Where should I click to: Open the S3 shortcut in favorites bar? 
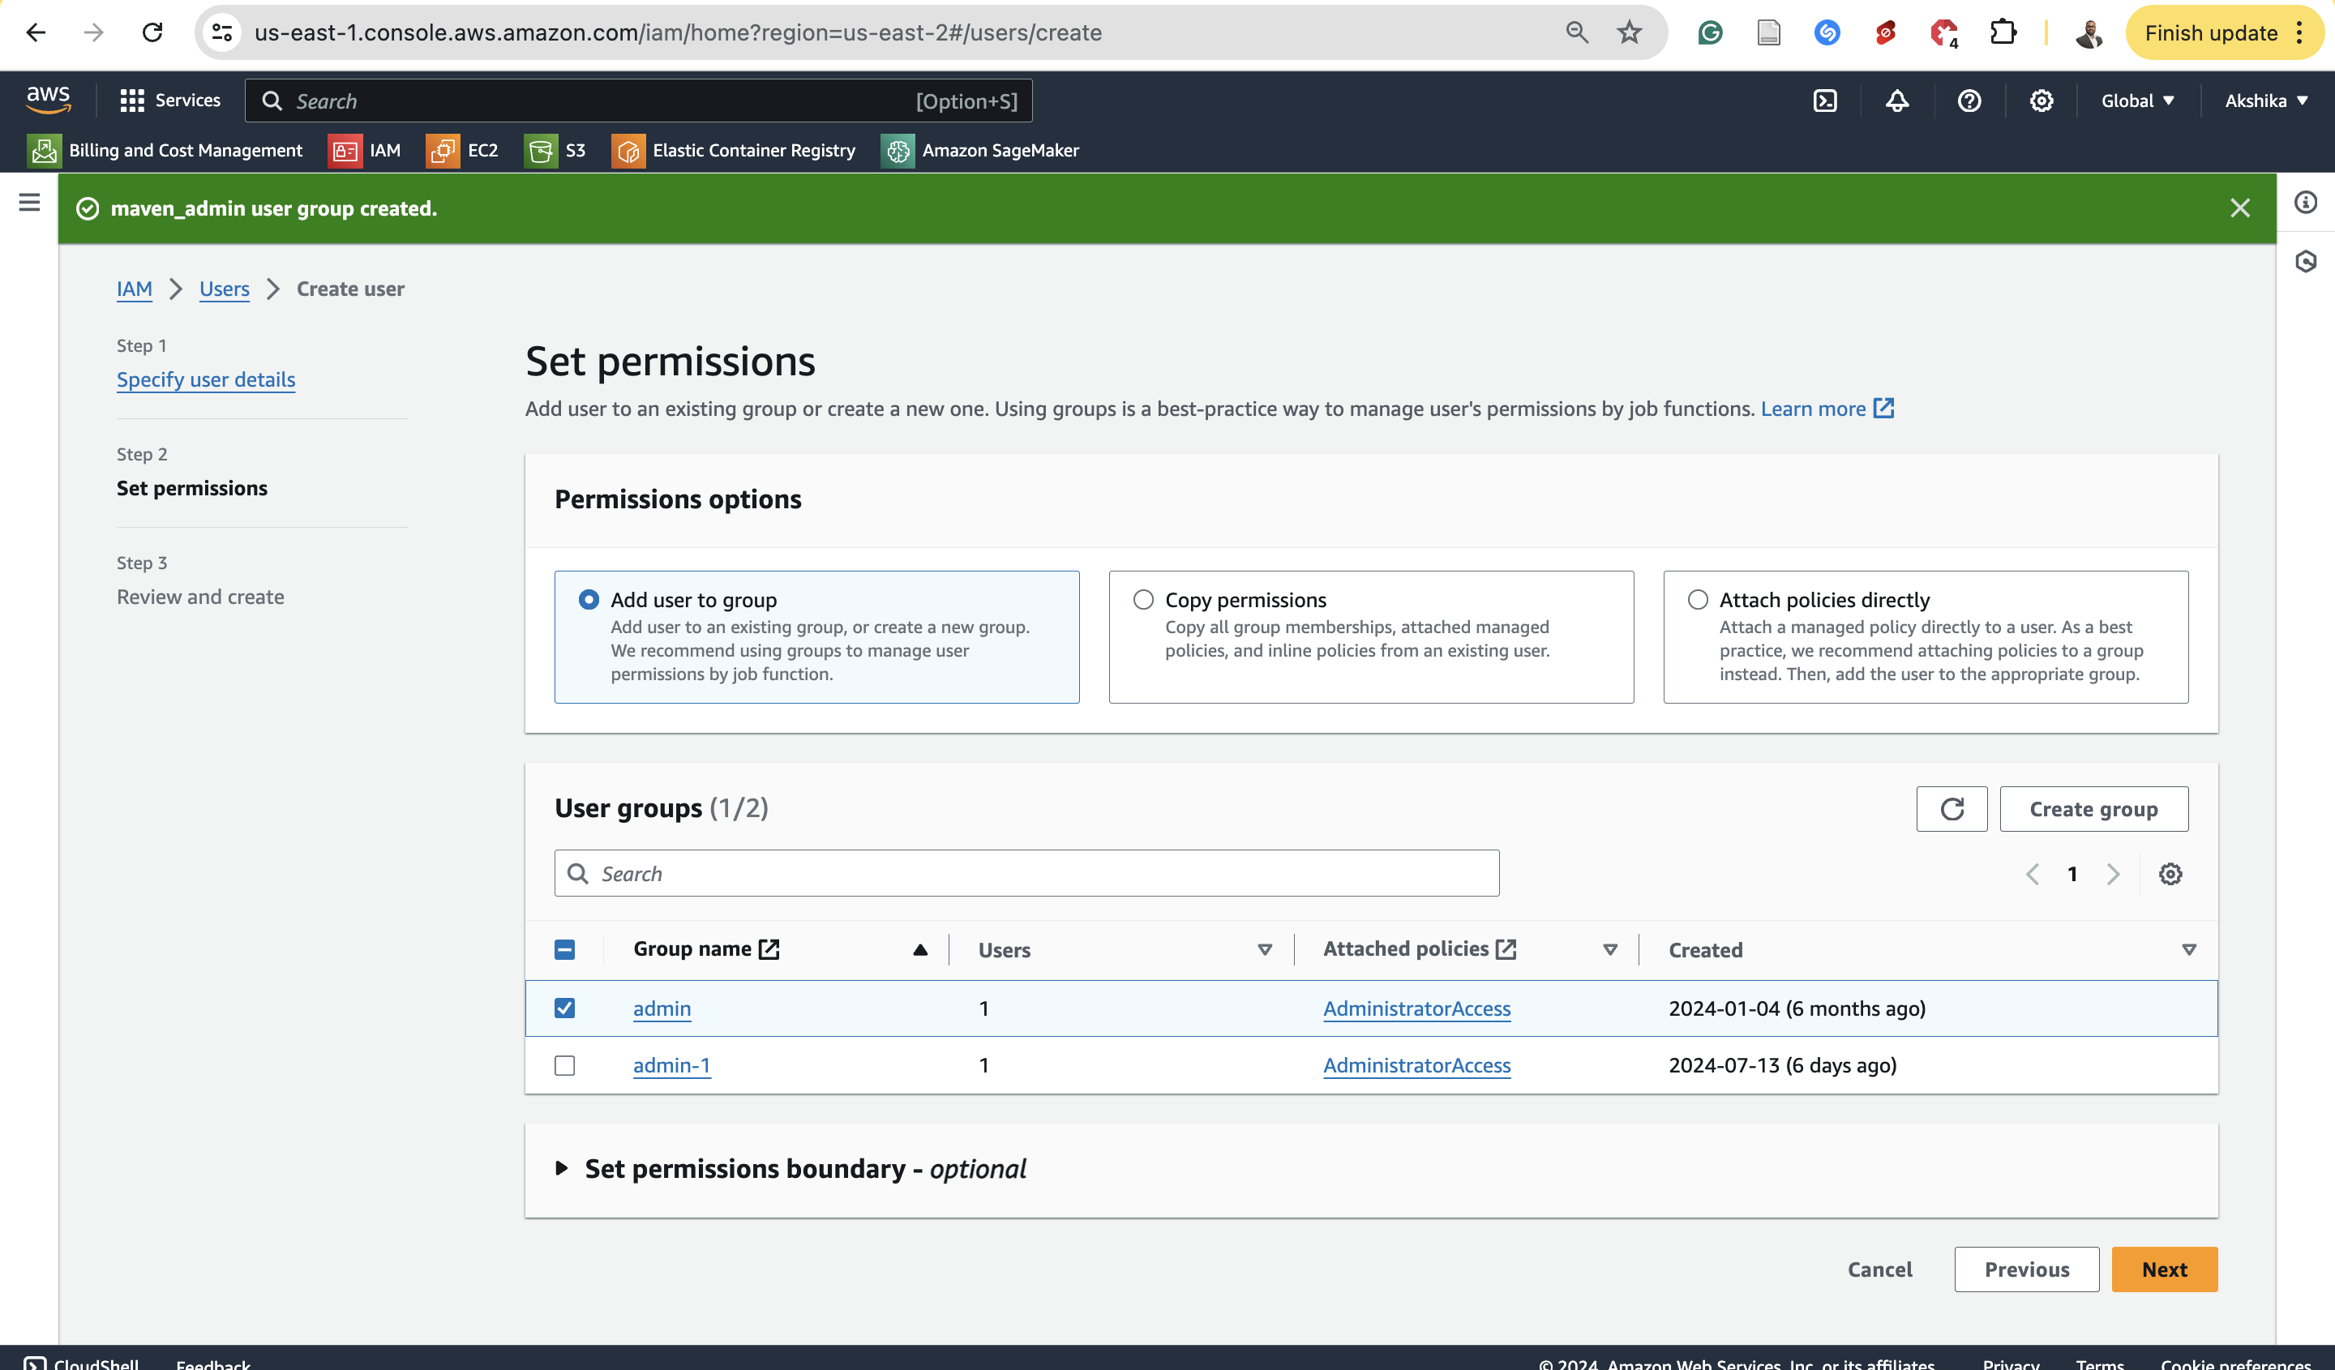tap(555, 150)
